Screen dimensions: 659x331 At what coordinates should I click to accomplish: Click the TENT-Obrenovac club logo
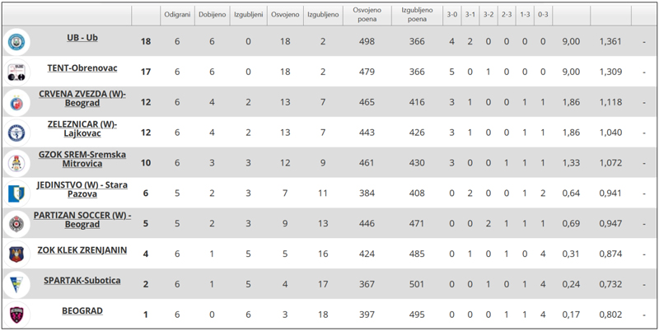pyautogui.click(x=16, y=72)
